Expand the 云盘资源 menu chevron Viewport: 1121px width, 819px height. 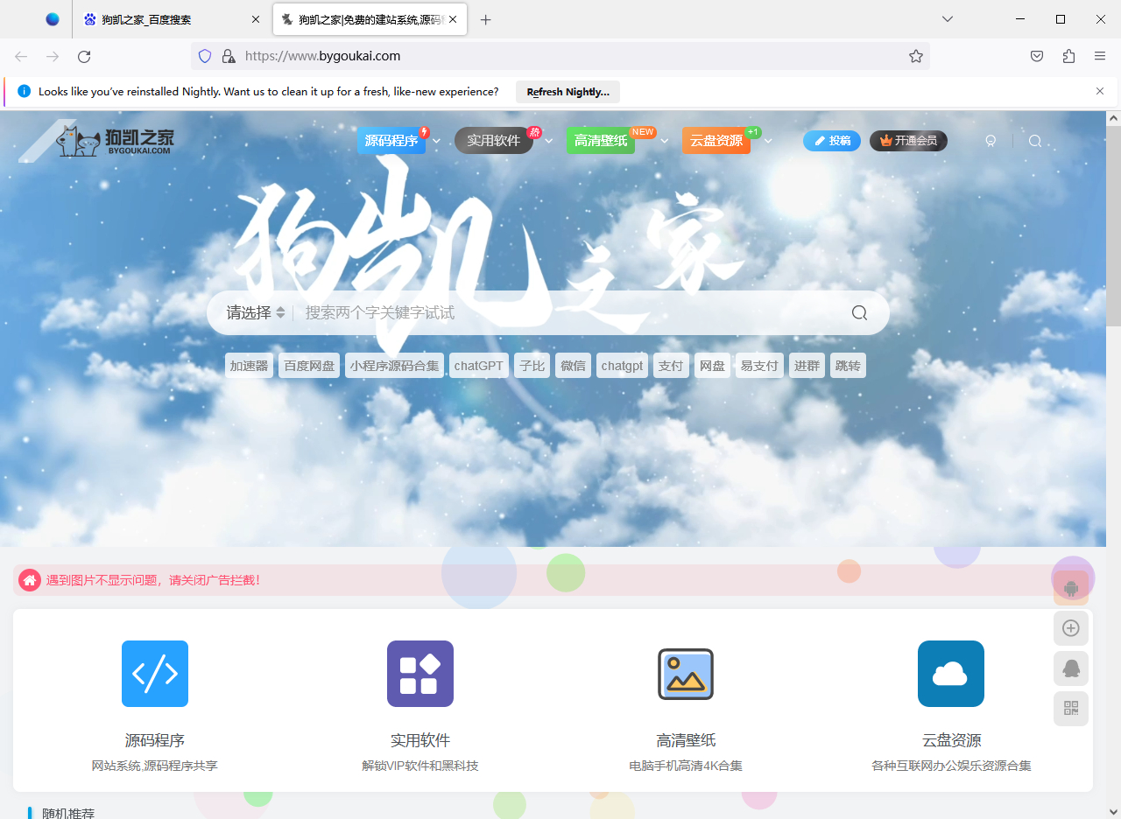pos(768,141)
